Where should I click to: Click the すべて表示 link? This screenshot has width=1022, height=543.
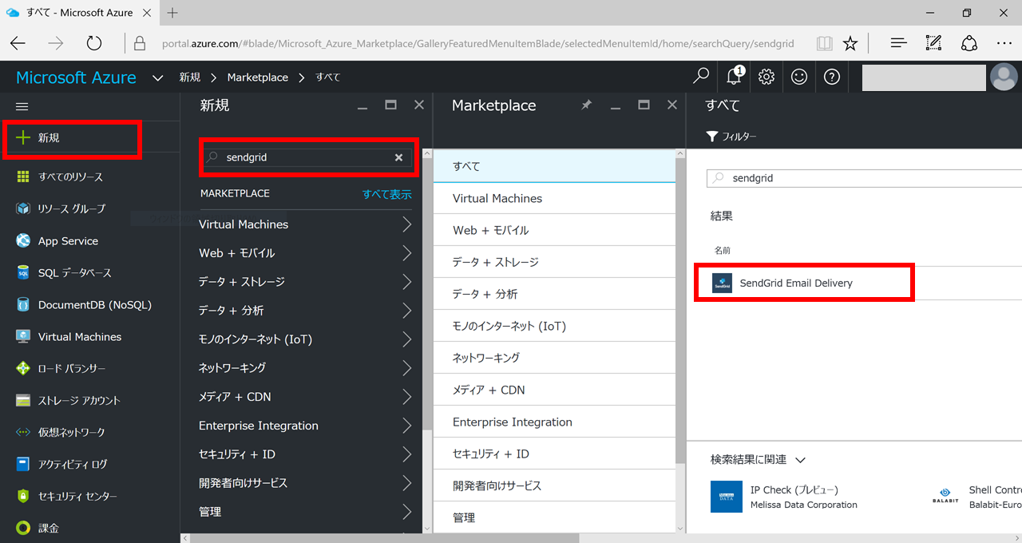[x=387, y=194]
